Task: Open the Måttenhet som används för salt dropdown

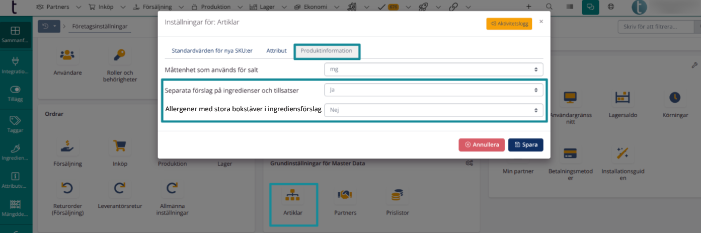Action: [434, 69]
